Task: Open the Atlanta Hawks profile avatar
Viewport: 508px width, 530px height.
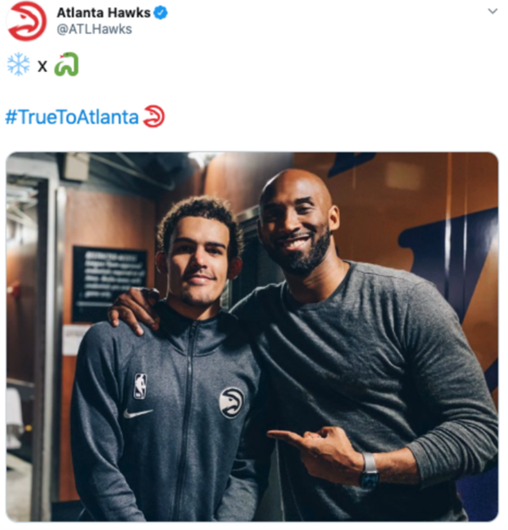Action: coord(27,21)
